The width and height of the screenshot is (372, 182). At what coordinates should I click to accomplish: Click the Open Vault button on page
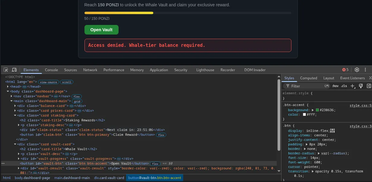[101, 30]
